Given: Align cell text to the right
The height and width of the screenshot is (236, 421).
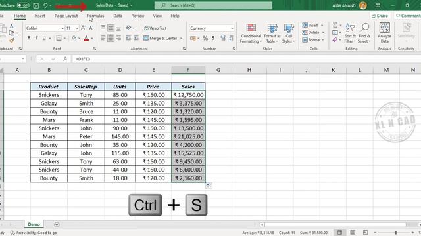Looking at the screenshot, I should click(x=118, y=38).
